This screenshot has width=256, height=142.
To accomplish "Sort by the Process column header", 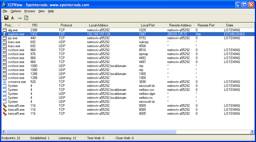I will coord(11,25).
